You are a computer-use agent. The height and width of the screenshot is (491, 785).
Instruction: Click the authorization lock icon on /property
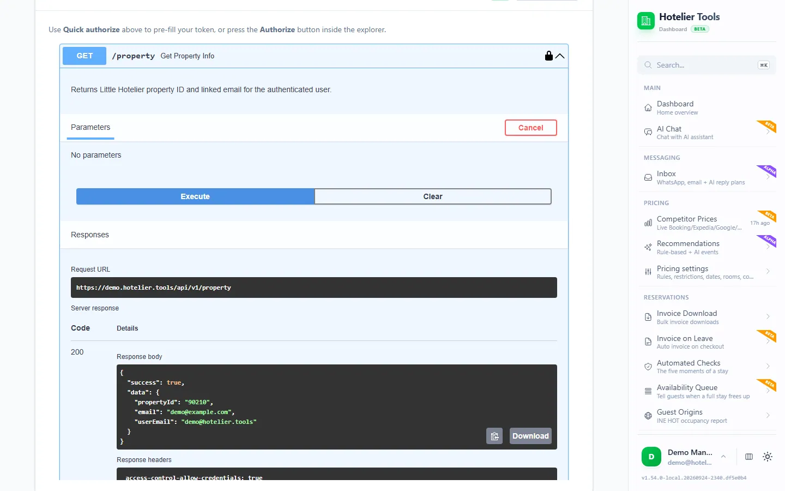(549, 56)
